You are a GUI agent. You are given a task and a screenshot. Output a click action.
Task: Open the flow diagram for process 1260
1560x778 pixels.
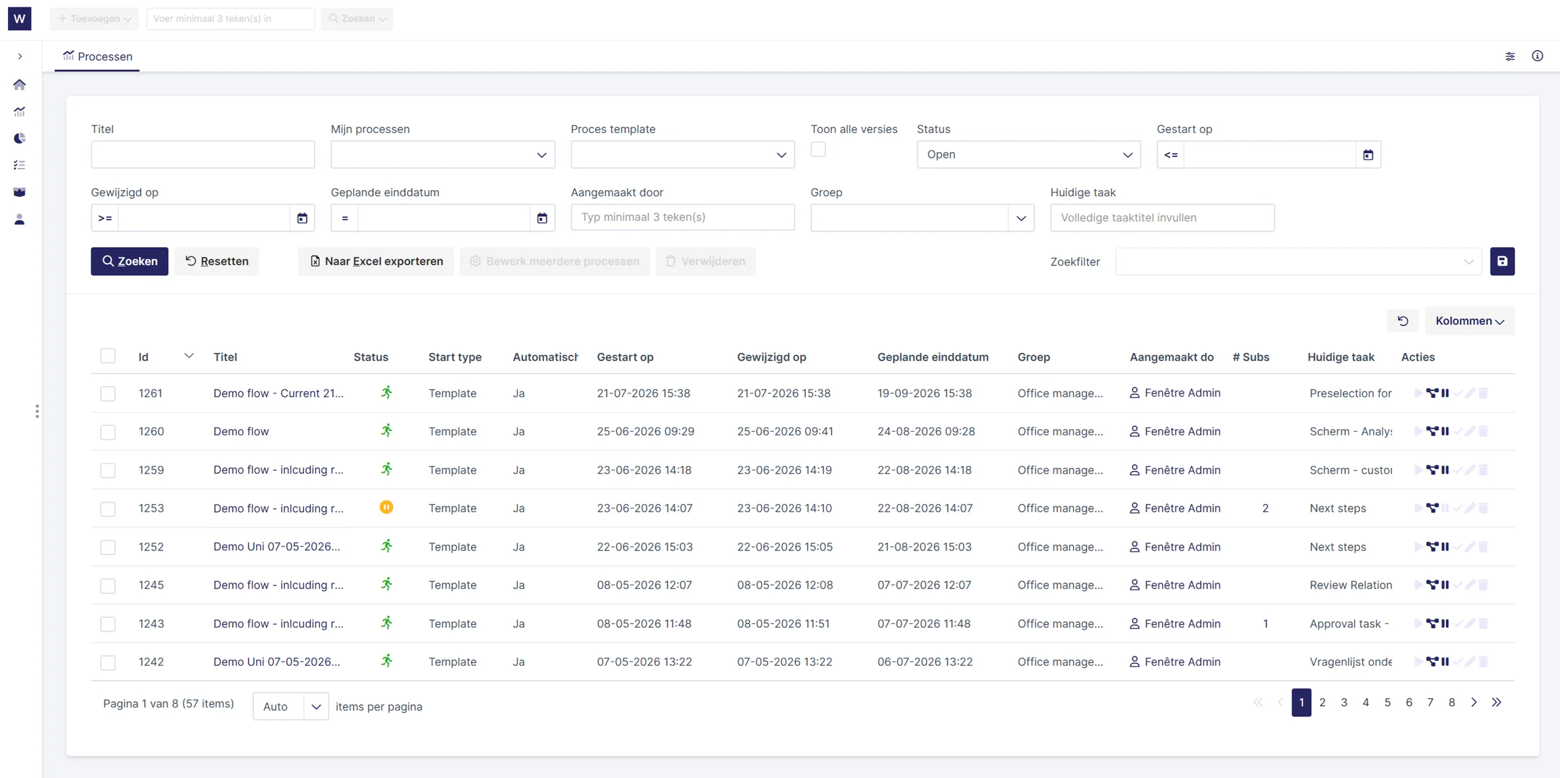coord(1432,432)
